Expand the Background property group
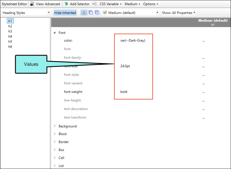Viewport: 231px width, 169px height. pyautogui.click(x=55, y=126)
